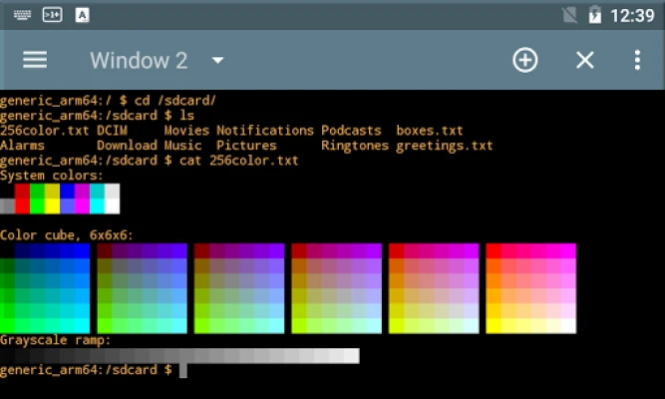Open the three-dot overflow menu
The height and width of the screenshot is (399, 665).
click(637, 60)
